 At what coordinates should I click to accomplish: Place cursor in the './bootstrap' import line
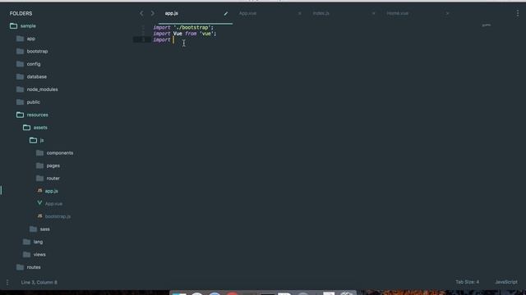[x=183, y=27]
